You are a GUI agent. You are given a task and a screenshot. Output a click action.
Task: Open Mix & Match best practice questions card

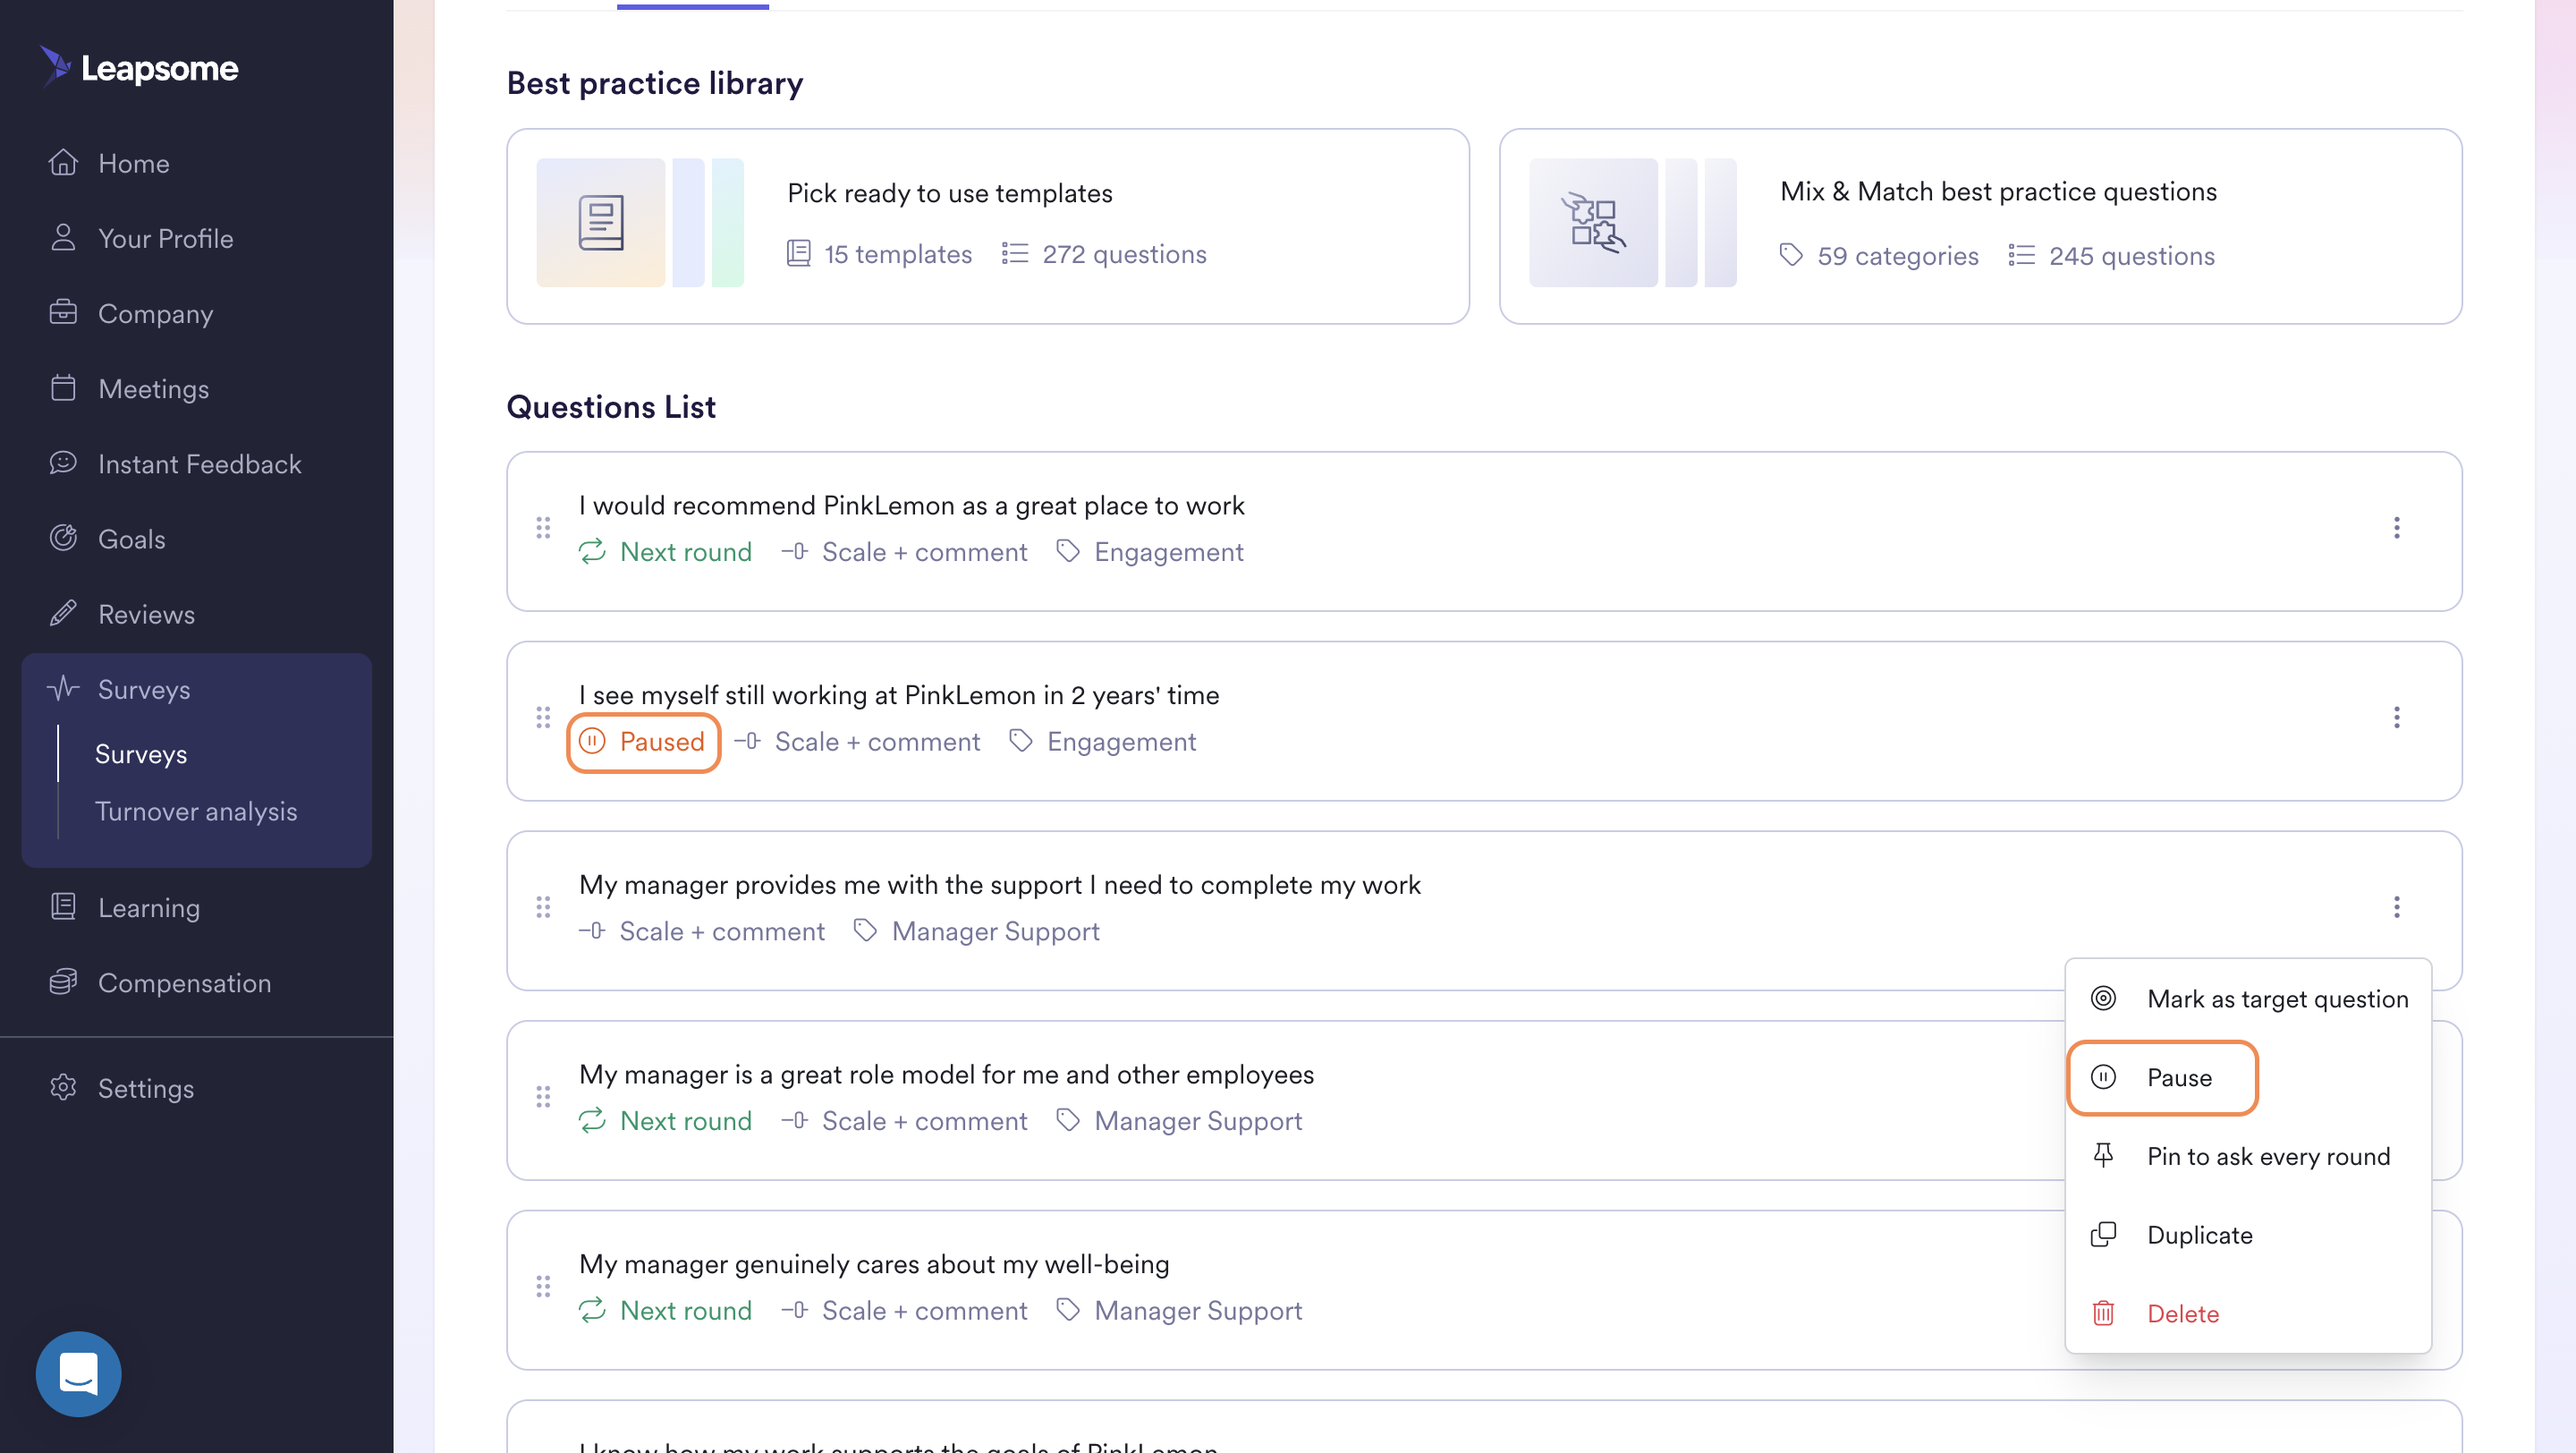point(1979,226)
